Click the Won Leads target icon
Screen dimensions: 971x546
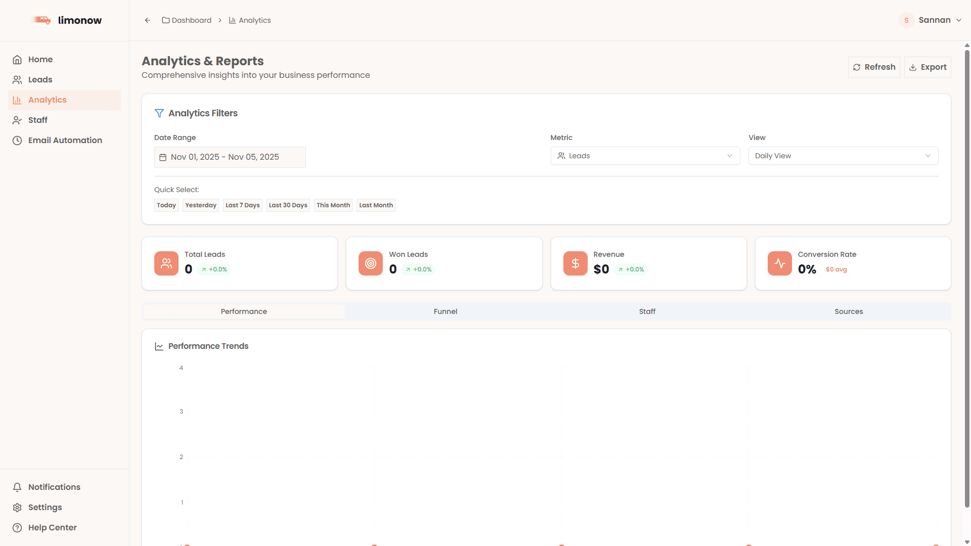click(x=371, y=263)
